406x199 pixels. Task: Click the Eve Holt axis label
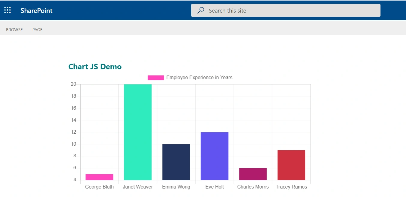pos(215,187)
